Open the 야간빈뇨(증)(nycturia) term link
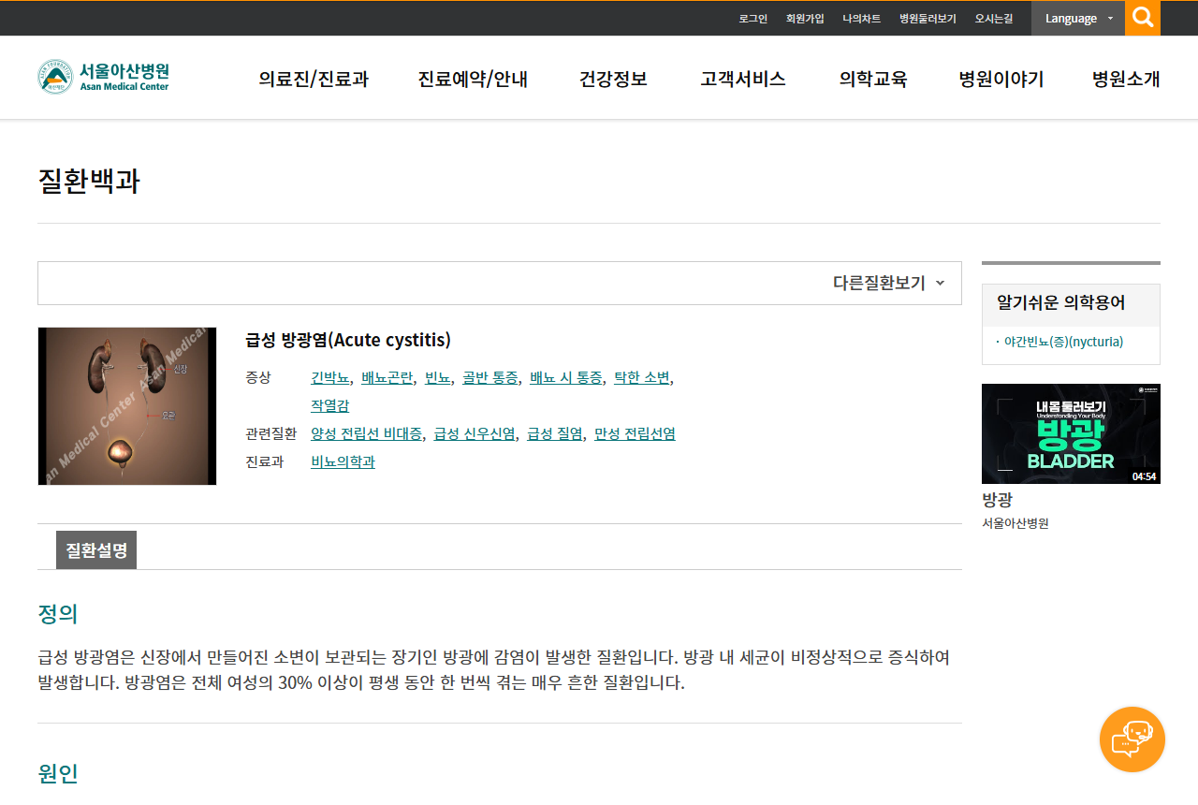The width and height of the screenshot is (1198, 805). 1063,343
